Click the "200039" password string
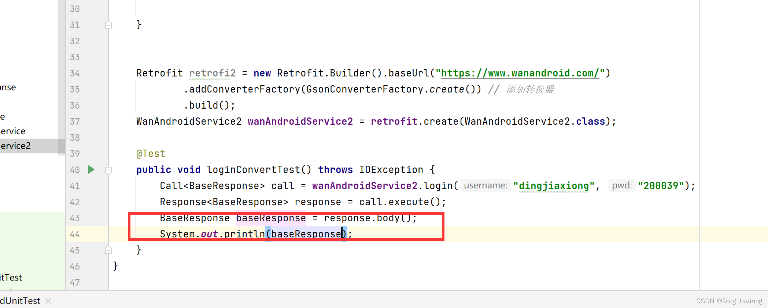 661,186
